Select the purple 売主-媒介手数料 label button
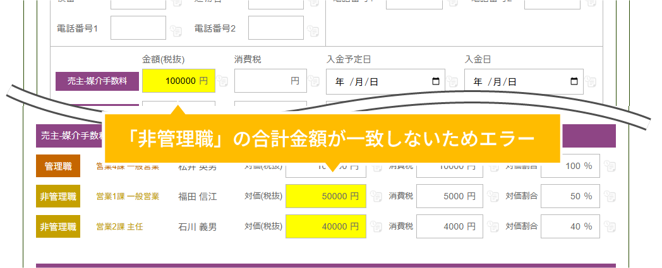Screen dimensions: 662x268 tap(97, 81)
